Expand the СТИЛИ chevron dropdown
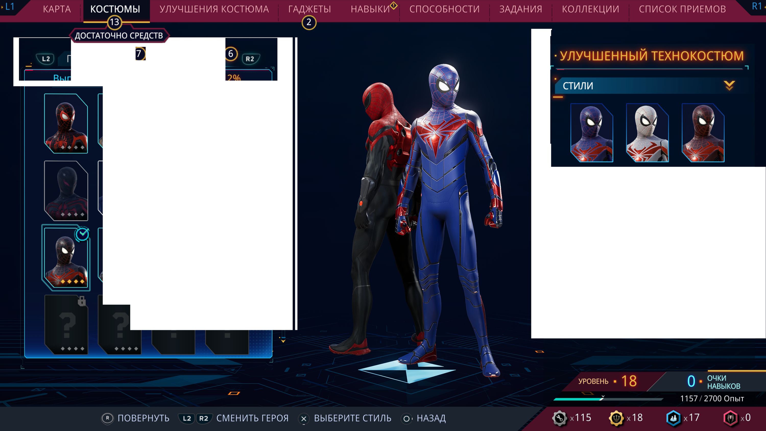This screenshot has height=431, width=766. pos(729,86)
